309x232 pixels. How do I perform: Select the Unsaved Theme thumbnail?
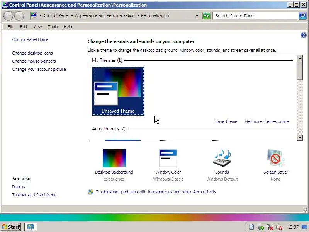pos(118,91)
